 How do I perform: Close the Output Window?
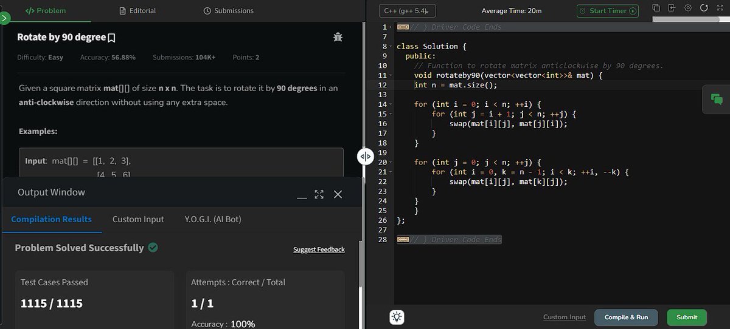338,194
